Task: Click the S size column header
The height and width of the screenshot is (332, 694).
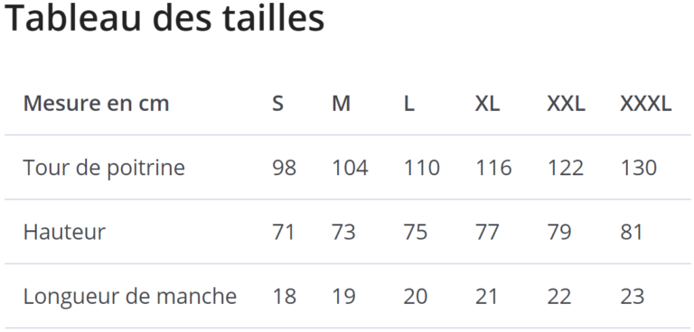Action: pyautogui.click(x=277, y=104)
